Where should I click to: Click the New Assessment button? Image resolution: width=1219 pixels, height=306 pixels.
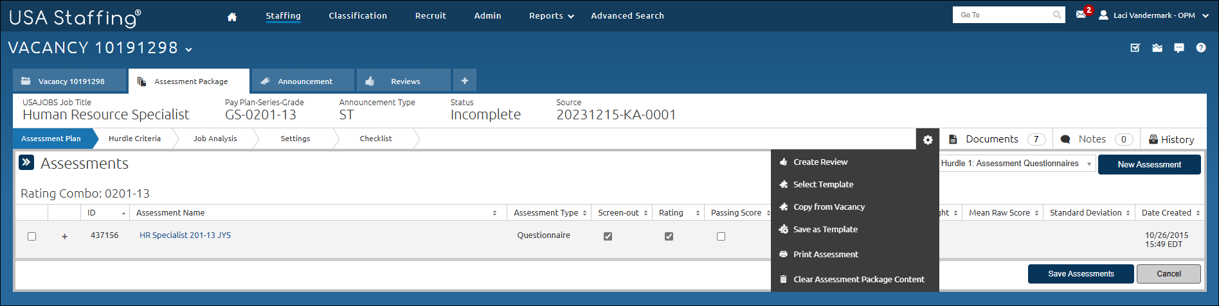pos(1149,164)
